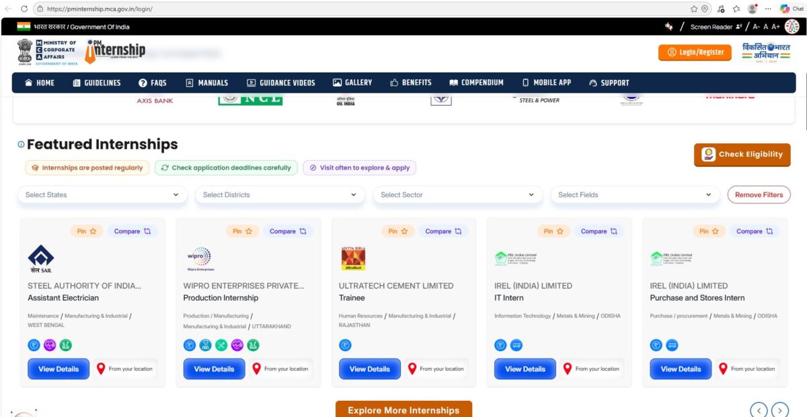View Details for Purchase and Stores Intern
The width and height of the screenshot is (807, 417).
click(681, 369)
